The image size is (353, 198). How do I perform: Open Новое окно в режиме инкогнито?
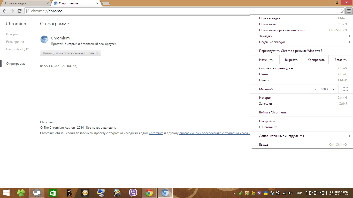tap(301, 30)
